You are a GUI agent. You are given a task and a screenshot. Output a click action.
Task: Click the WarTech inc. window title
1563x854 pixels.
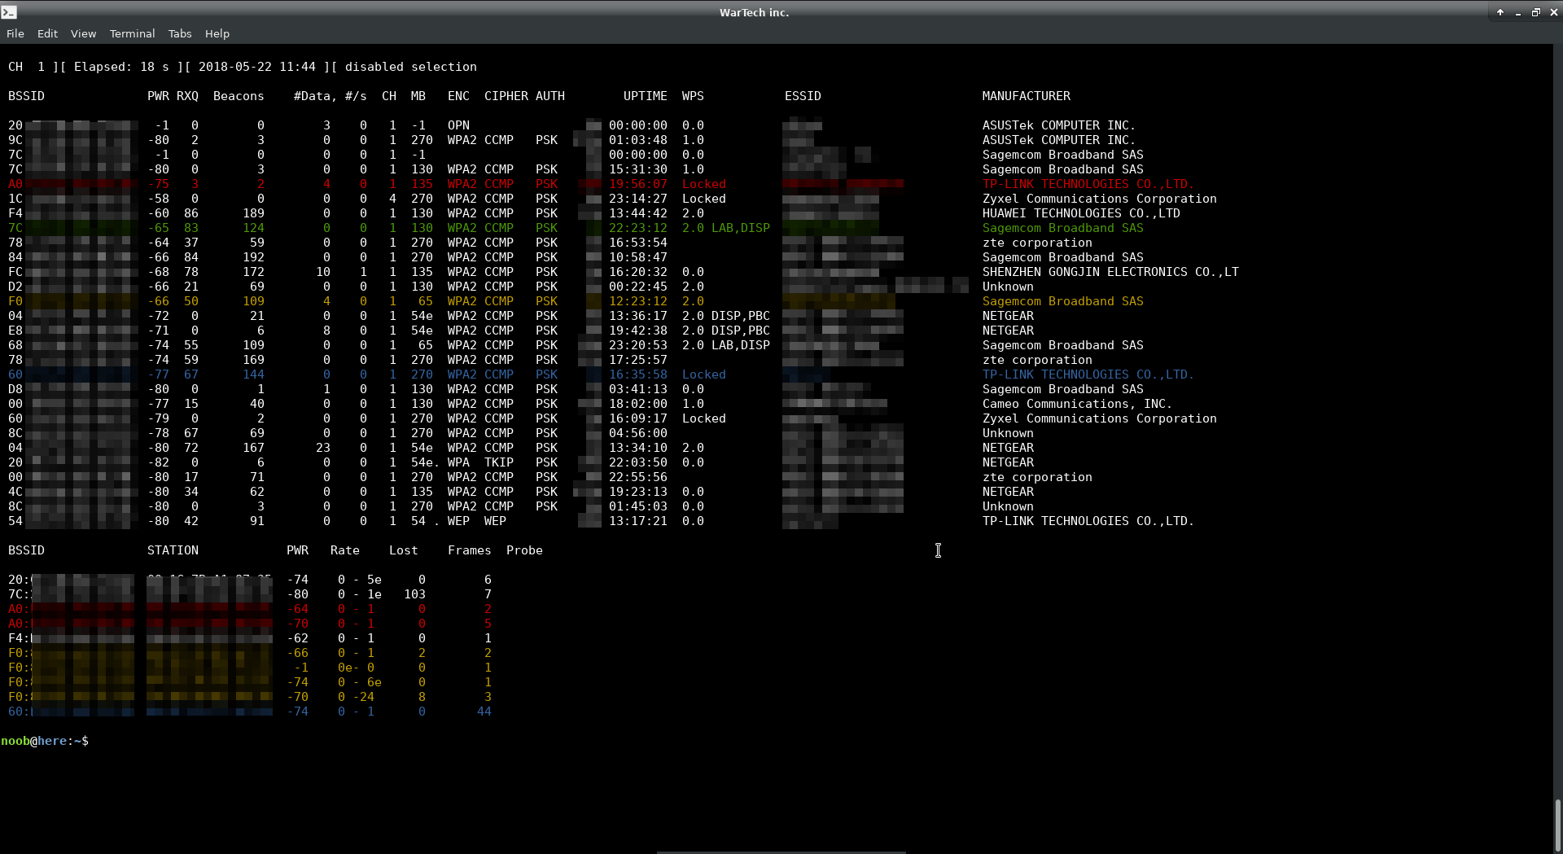754,12
